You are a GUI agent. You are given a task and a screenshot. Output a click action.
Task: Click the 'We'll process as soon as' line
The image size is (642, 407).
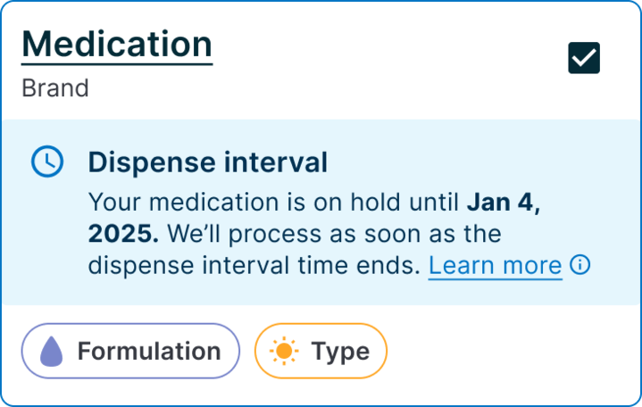pyautogui.click(x=334, y=234)
